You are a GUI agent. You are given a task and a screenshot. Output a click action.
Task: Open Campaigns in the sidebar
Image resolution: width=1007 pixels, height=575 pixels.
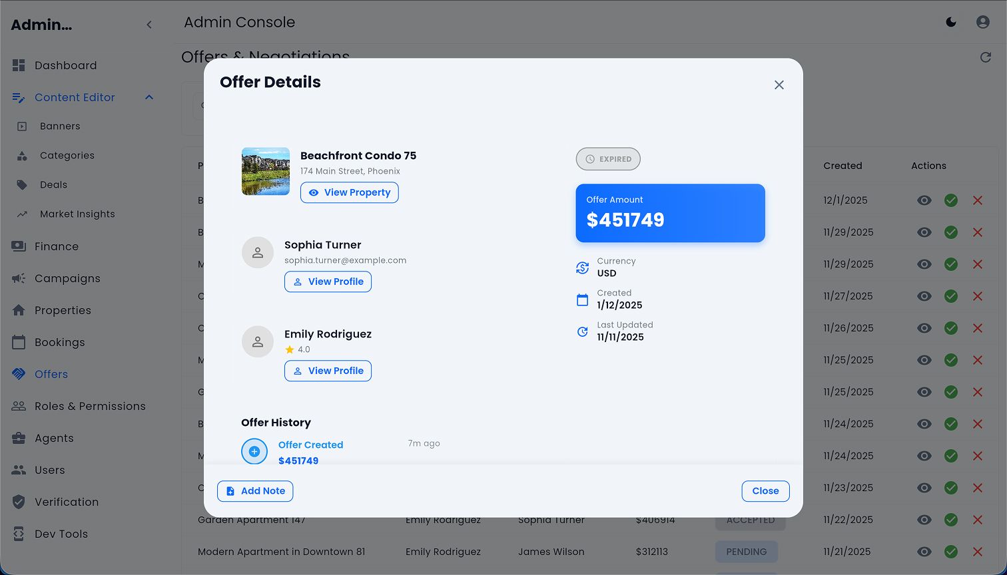tap(67, 278)
